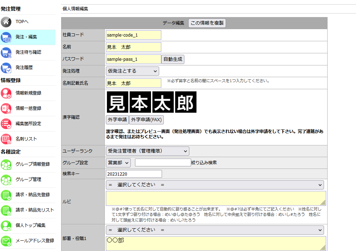Open 情報新規登録 person icon
This screenshot has width=356, height=251.
tap(6, 93)
